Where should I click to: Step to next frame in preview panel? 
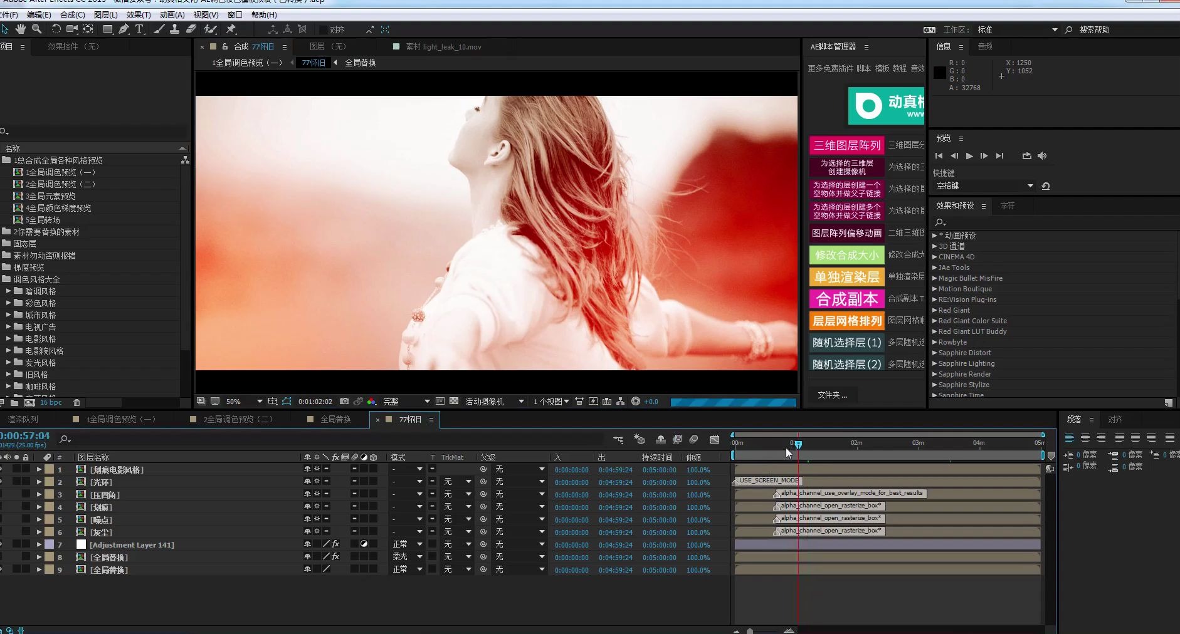[984, 156]
